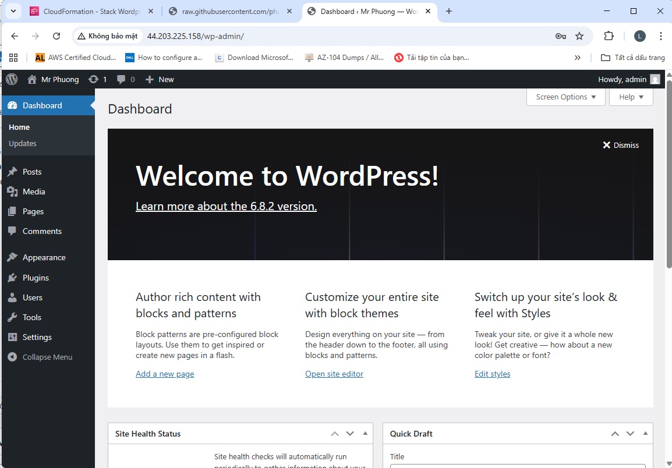Open the updates icon in admin bar

pos(97,79)
